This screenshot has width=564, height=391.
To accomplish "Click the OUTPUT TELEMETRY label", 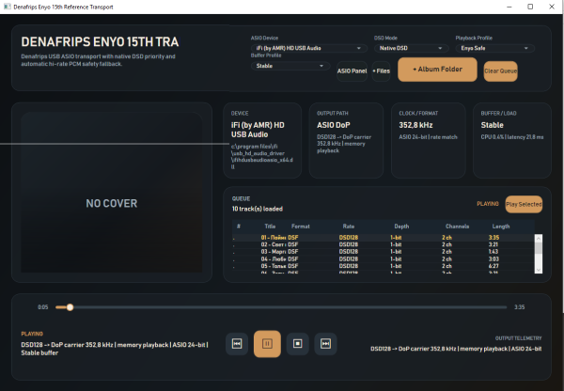I will click(x=518, y=338).
